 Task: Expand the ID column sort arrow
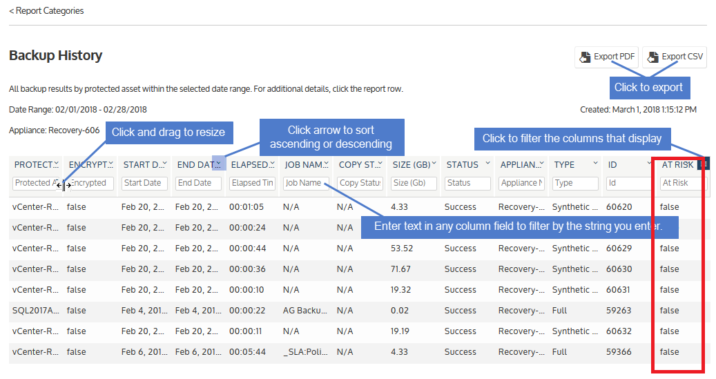point(649,164)
